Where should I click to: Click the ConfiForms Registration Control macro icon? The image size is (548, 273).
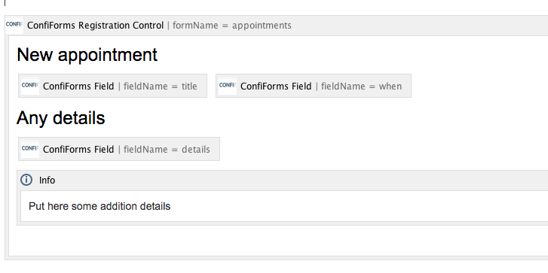point(14,25)
